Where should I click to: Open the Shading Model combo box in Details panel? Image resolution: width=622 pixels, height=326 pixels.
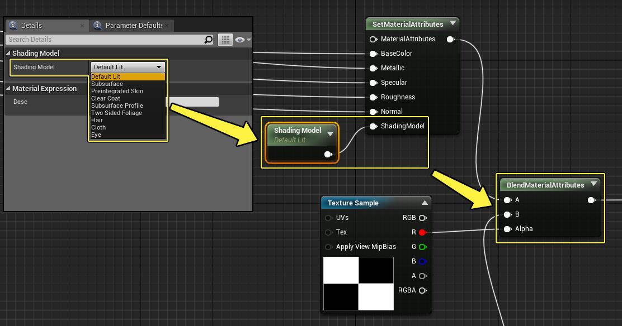pos(128,66)
